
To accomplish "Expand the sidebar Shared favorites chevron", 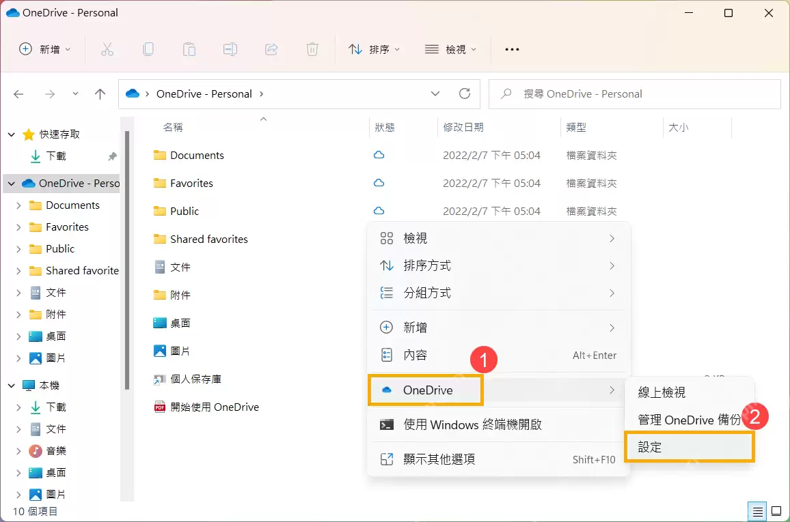I will tap(18, 271).
